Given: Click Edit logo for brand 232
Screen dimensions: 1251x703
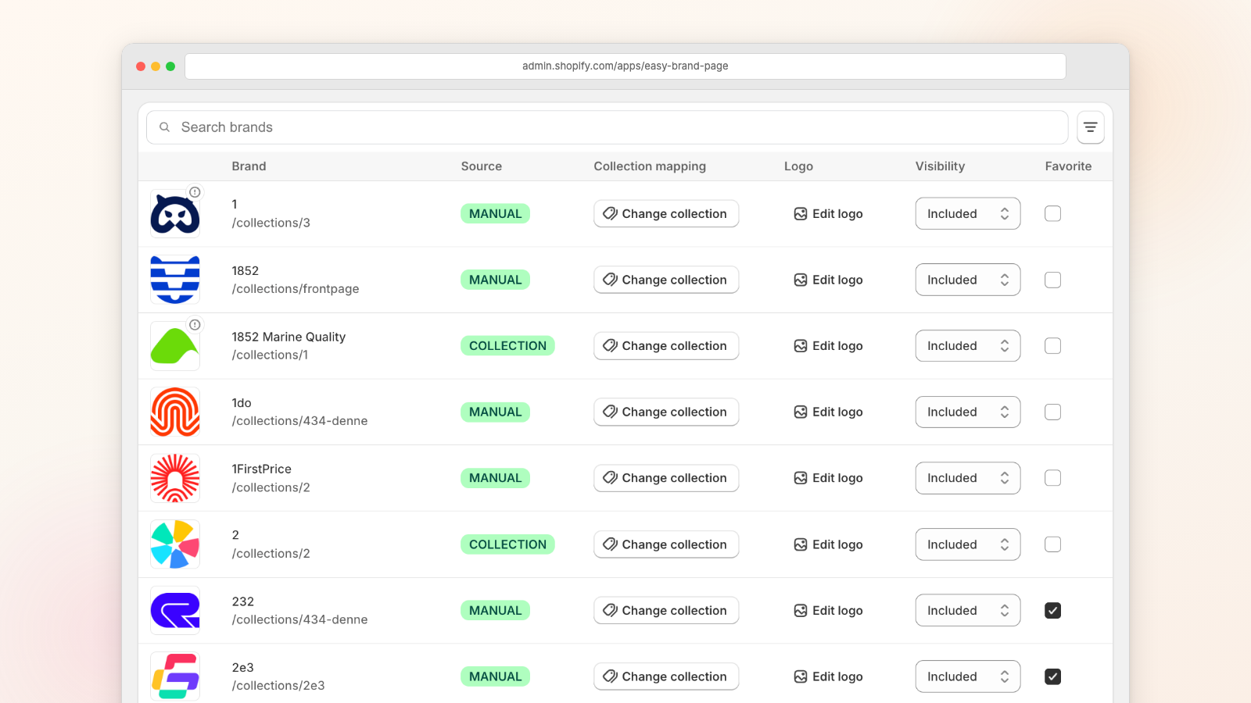Looking at the screenshot, I should 828,610.
